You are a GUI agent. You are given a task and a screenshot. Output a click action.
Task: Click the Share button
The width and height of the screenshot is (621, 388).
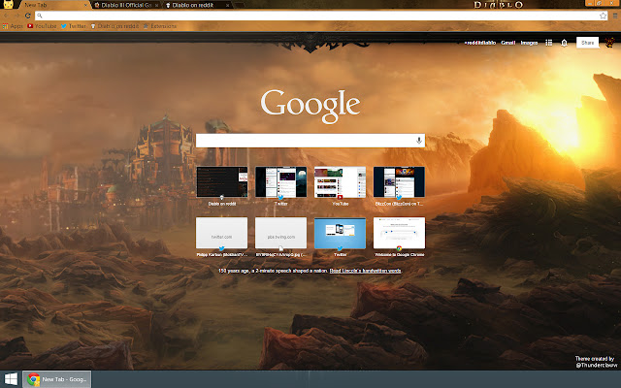[x=587, y=43]
